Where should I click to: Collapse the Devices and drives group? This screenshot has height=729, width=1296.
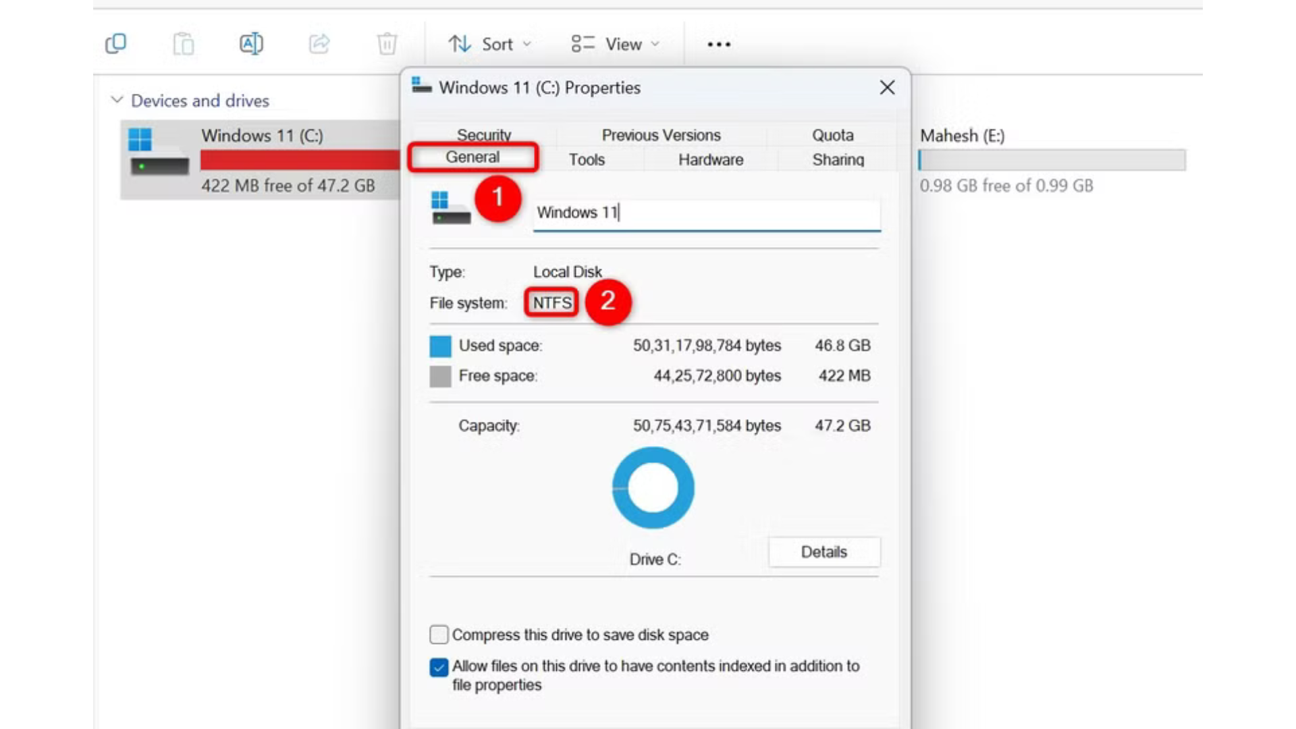click(117, 100)
